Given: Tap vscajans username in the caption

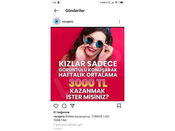Looking at the screenshot, I should point(59,117).
